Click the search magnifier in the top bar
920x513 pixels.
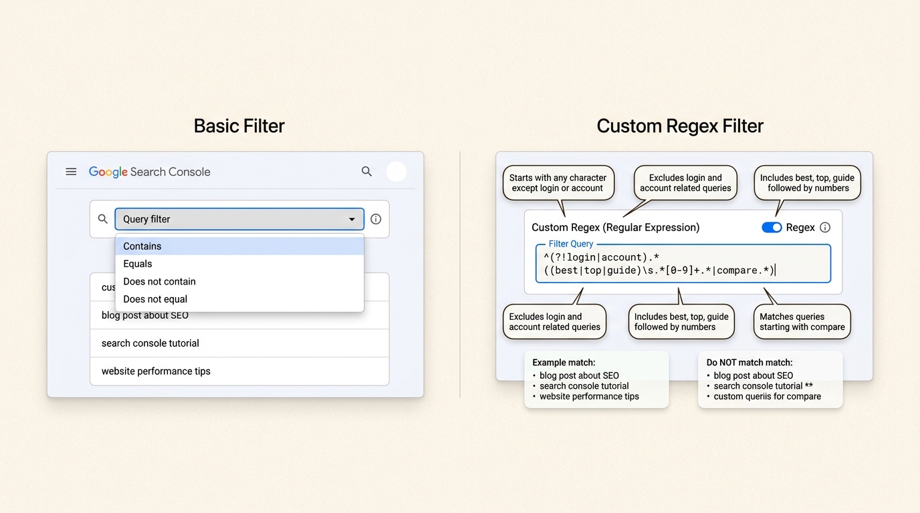coord(366,172)
